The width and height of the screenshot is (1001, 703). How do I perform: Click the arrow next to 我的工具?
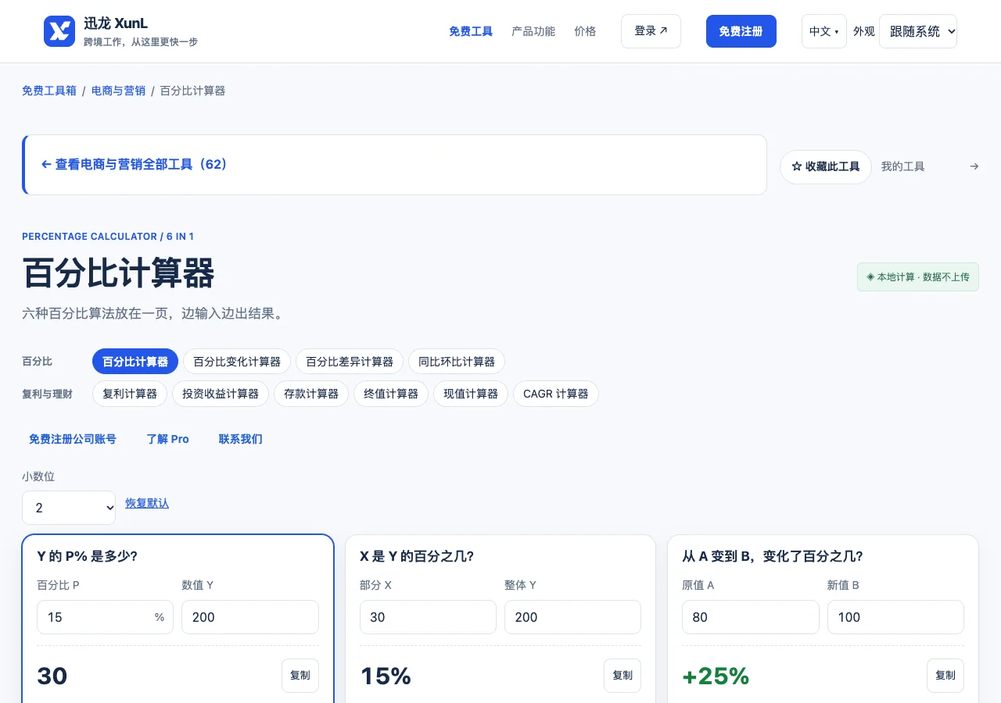974,166
